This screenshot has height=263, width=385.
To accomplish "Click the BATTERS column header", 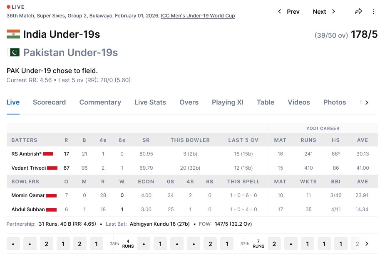I will click(x=24, y=140).
